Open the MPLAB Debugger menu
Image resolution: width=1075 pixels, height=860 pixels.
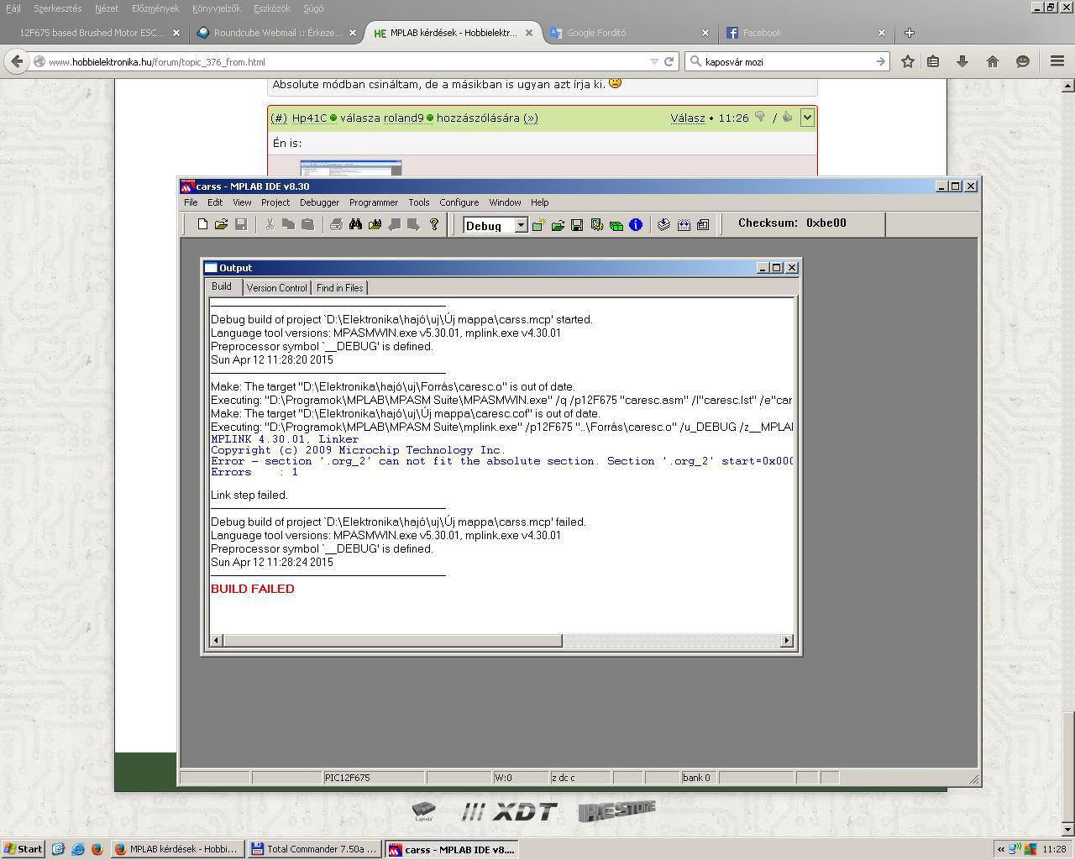tap(320, 202)
